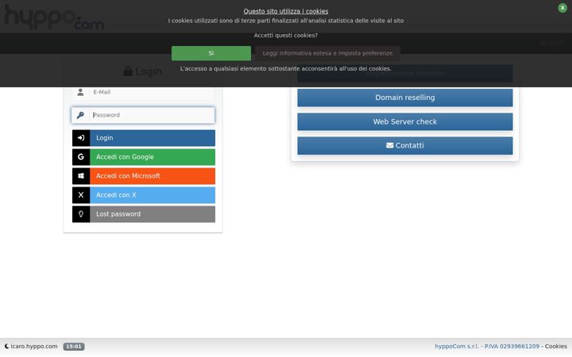Click the envelope icon on Contatti
Image resolution: width=572 pixels, height=357 pixels.
point(389,145)
